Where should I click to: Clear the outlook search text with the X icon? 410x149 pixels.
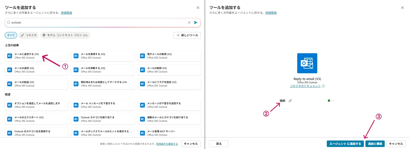[x=189, y=22]
